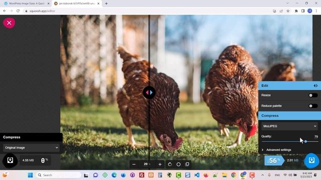Image resolution: width=321 pixels, height=180 pixels.
Task: Open File Explorer from the taskbar
Action: point(224,175)
